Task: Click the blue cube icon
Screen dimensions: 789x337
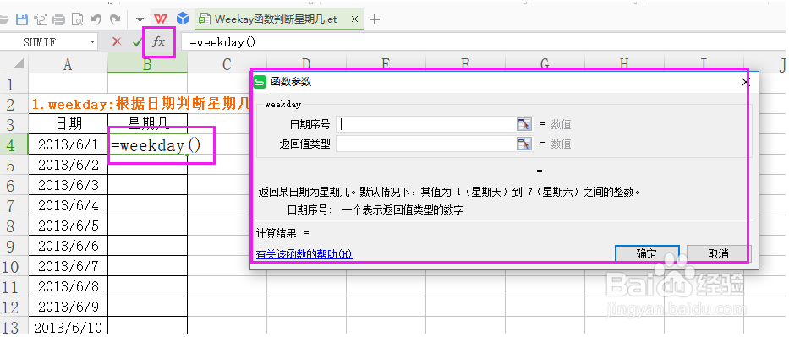Action: point(182,19)
